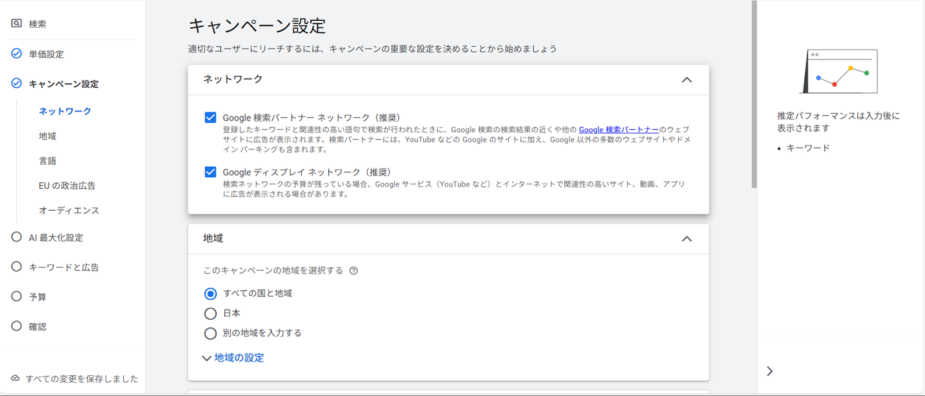Uncheck Google 検索パートナー ネットワーク checkbox
The width and height of the screenshot is (925, 396).
[x=210, y=118]
